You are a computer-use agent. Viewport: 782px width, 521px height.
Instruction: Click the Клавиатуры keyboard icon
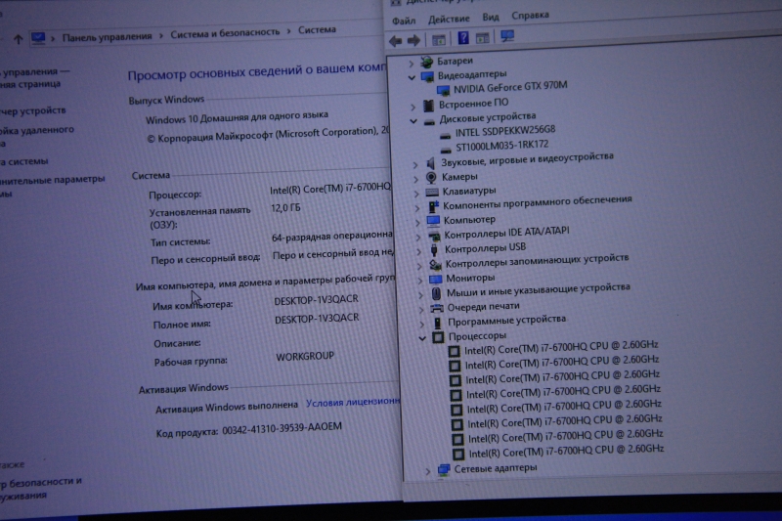pyautogui.click(x=432, y=192)
